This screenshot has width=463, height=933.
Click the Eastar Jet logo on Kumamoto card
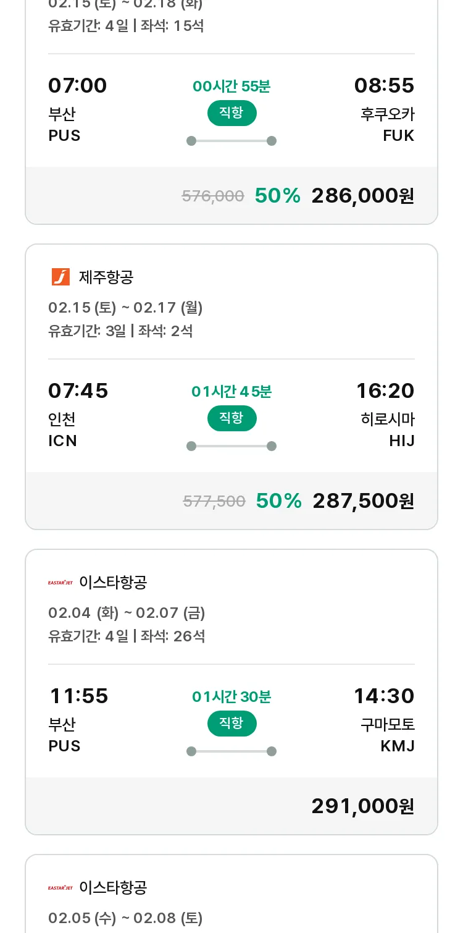[x=60, y=582]
